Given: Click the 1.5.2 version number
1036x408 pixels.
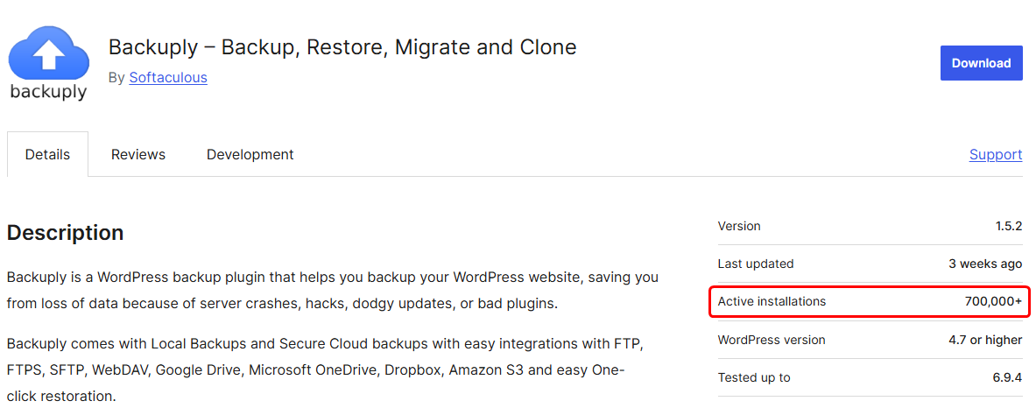Looking at the screenshot, I should 1008,226.
